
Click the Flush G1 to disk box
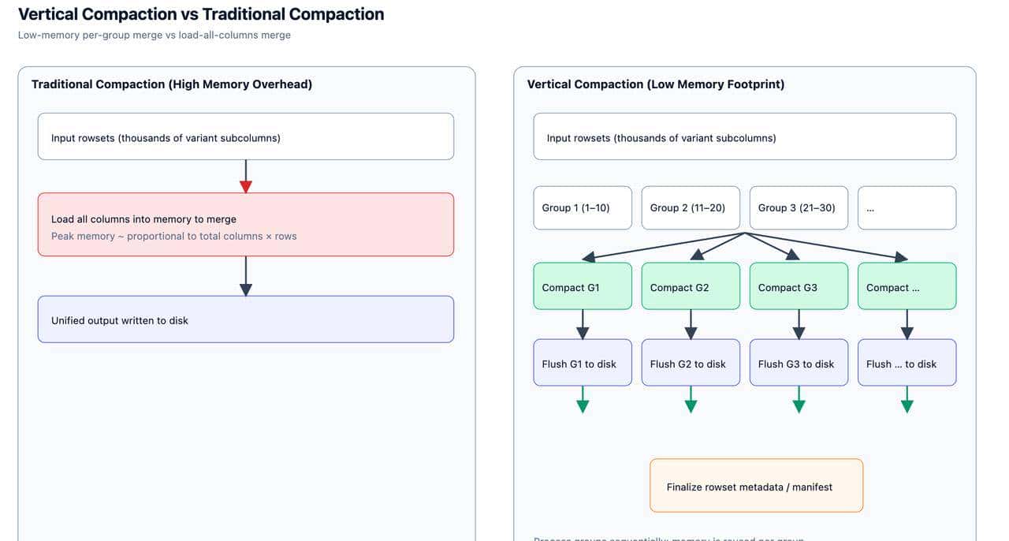(x=583, y=363)
